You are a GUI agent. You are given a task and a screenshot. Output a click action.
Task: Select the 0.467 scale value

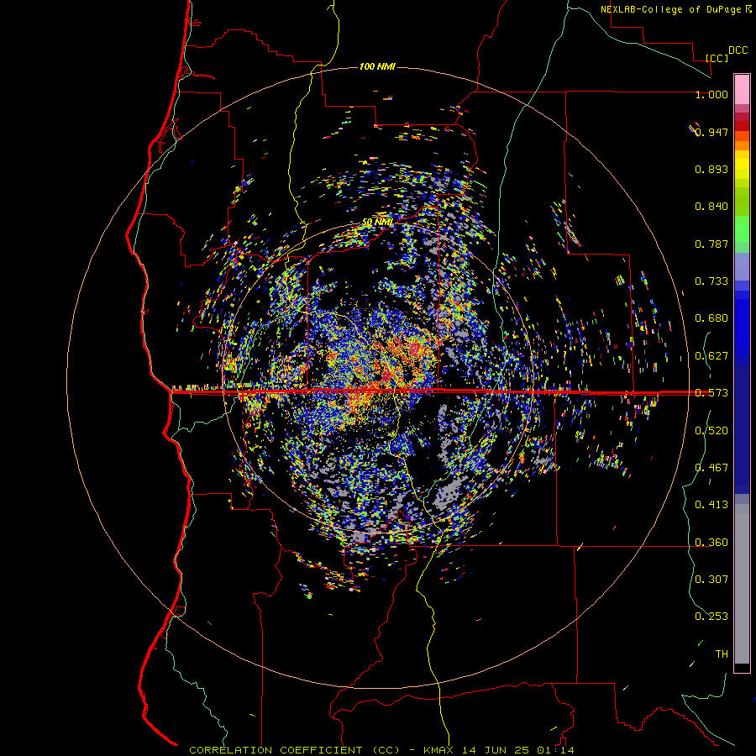(711, 468)
